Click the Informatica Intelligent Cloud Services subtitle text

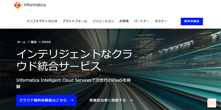click(73, 83)
